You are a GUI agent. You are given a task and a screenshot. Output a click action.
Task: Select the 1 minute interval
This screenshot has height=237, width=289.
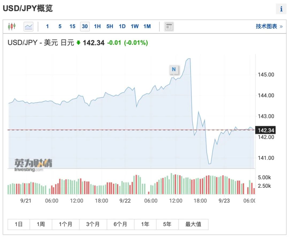tap(47, 26)
